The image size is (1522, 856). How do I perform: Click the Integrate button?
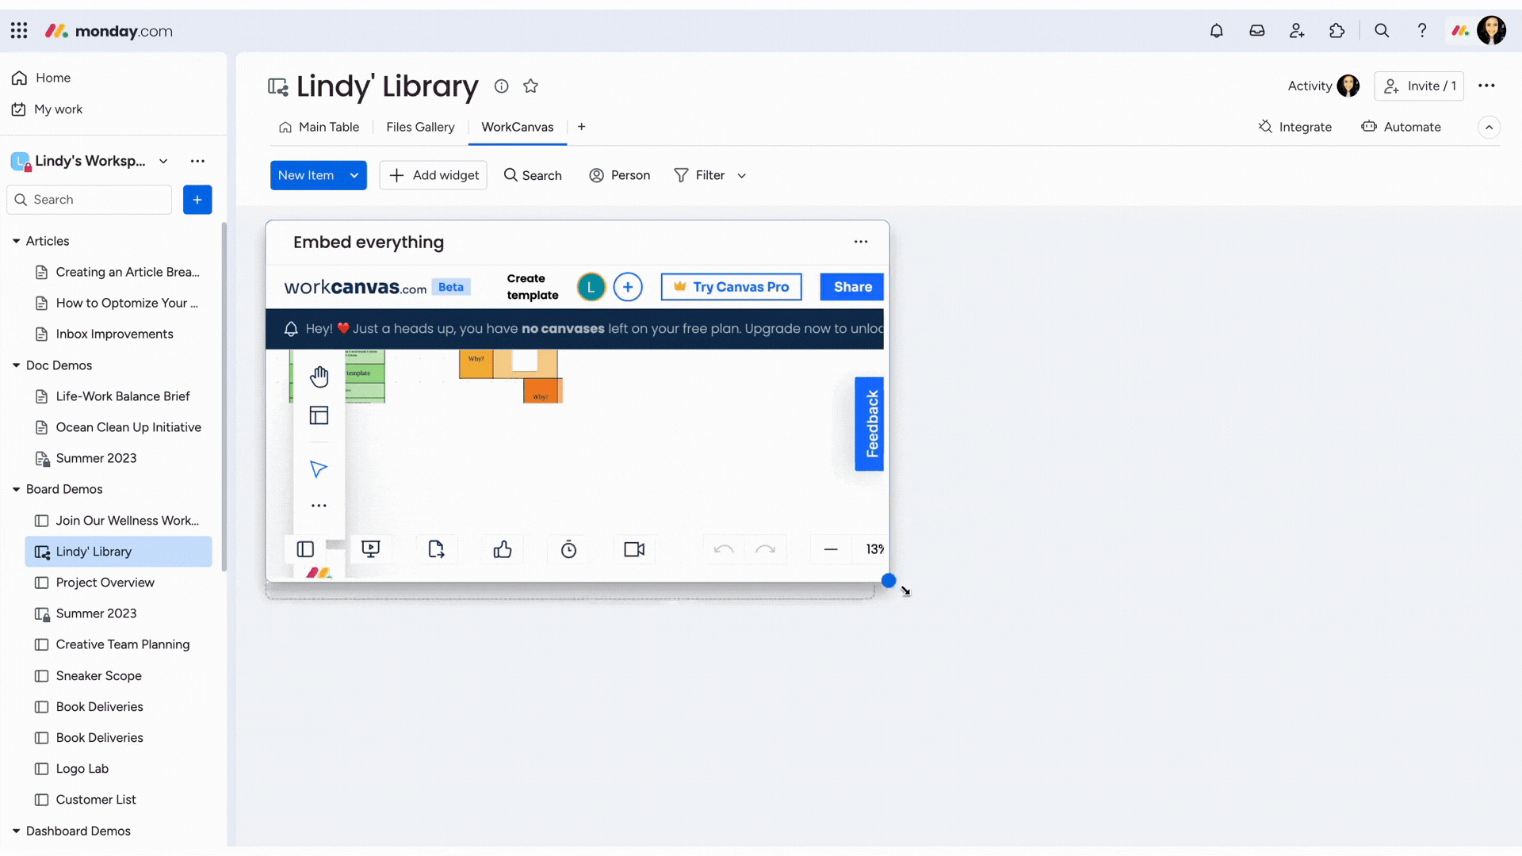pos(1294,127)
